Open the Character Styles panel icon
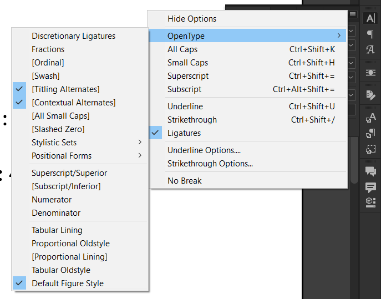Viewport: 381px width, 299px height. pyautogui.click(x=370, y=117)
